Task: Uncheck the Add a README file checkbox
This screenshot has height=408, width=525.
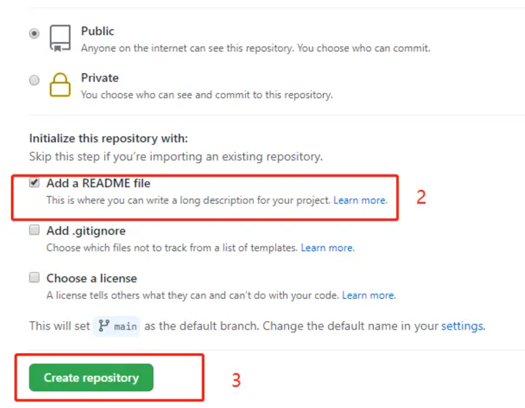Action: point(34,182)
